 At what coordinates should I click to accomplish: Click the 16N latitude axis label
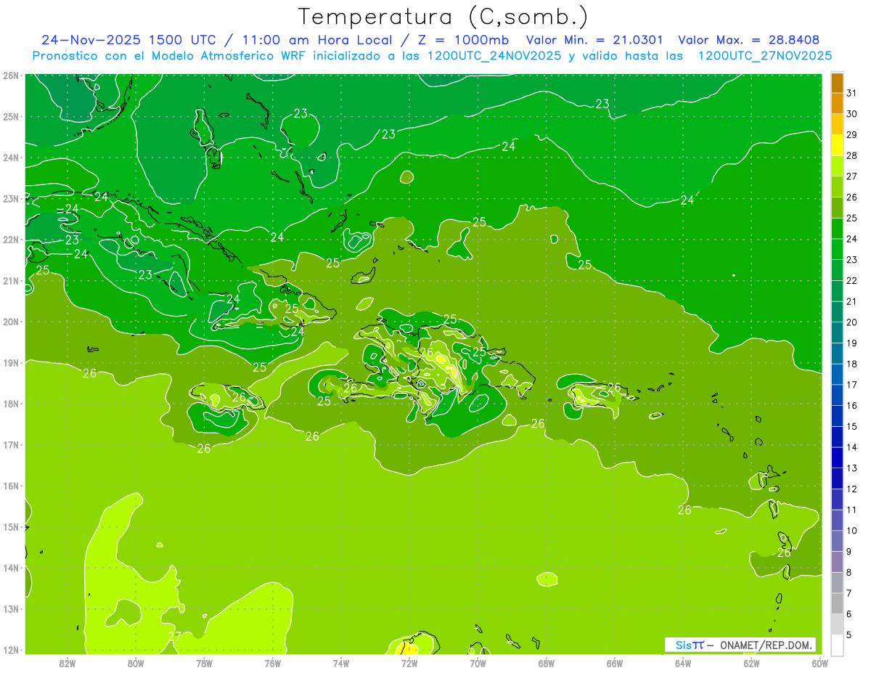(x=10, y=486)
